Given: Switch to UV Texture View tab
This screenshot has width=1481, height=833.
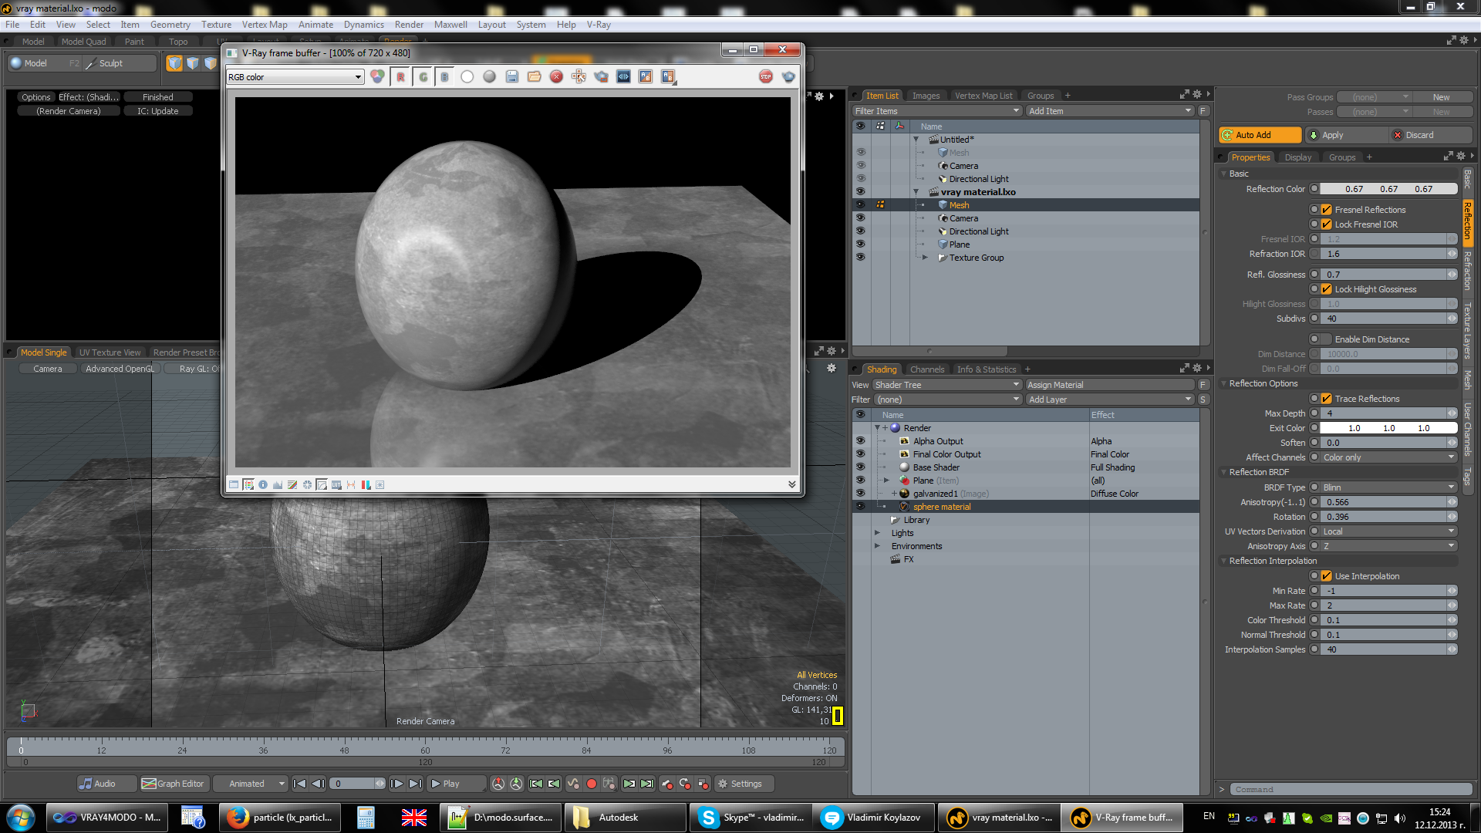Looking at the screenshot, I should tap(110, 352).
